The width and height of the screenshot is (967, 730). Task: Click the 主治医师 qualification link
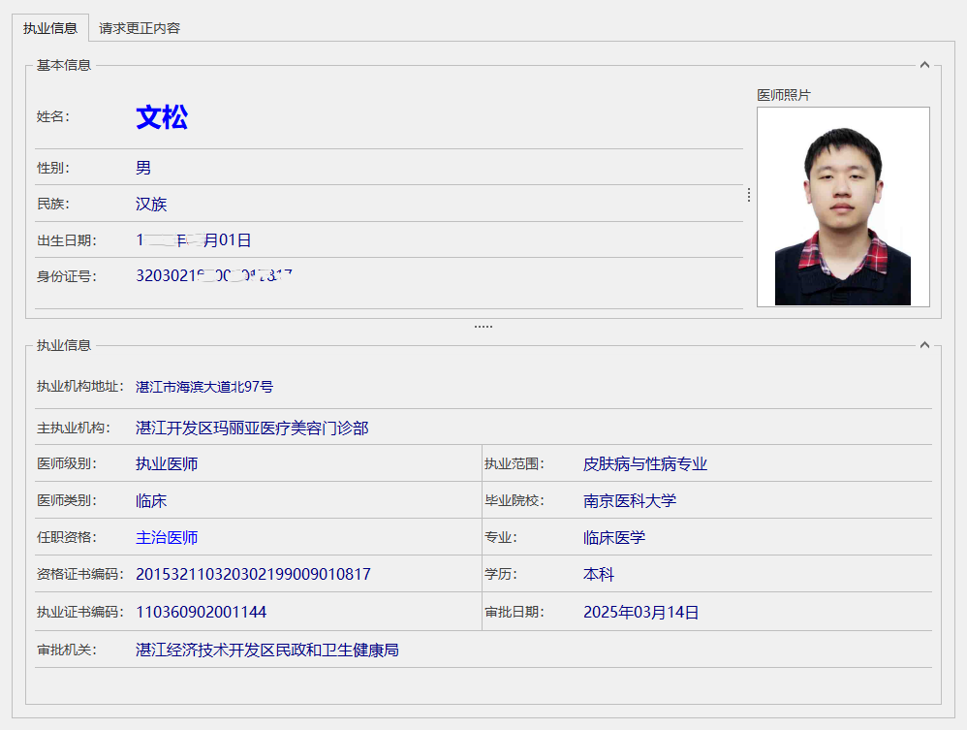point(167,537)
